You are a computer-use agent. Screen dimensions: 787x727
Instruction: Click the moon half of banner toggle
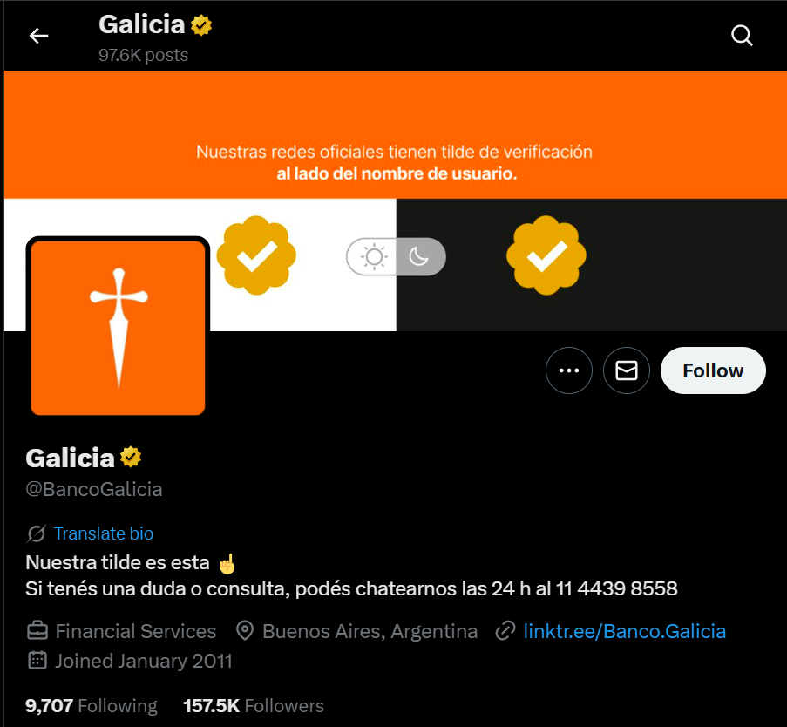tap(419, 256)
